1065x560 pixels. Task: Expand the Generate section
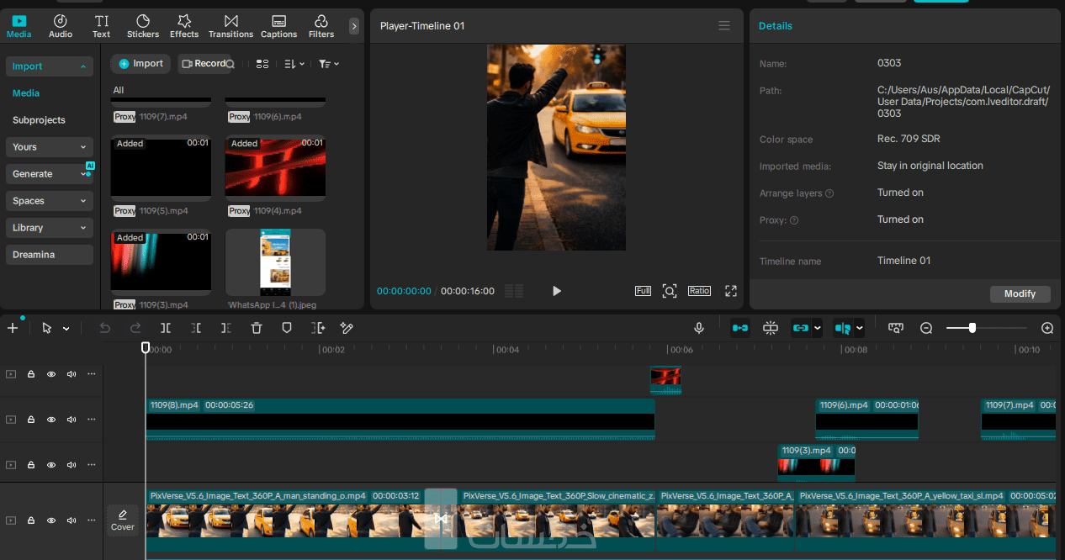coord(49,174)
